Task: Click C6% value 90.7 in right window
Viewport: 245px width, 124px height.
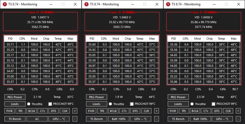Action: (x=235, y=89)
